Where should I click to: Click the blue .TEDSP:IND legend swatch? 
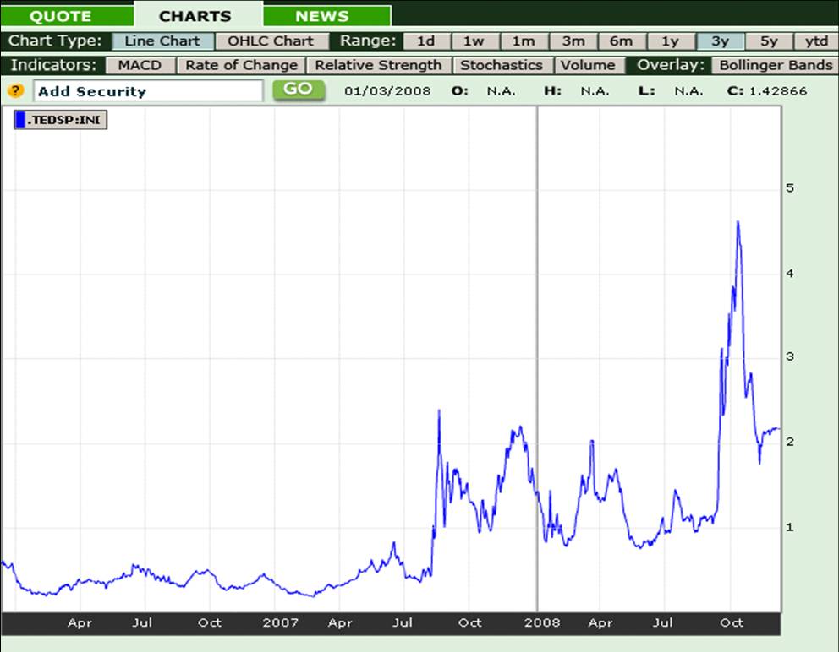click(21, 121)
